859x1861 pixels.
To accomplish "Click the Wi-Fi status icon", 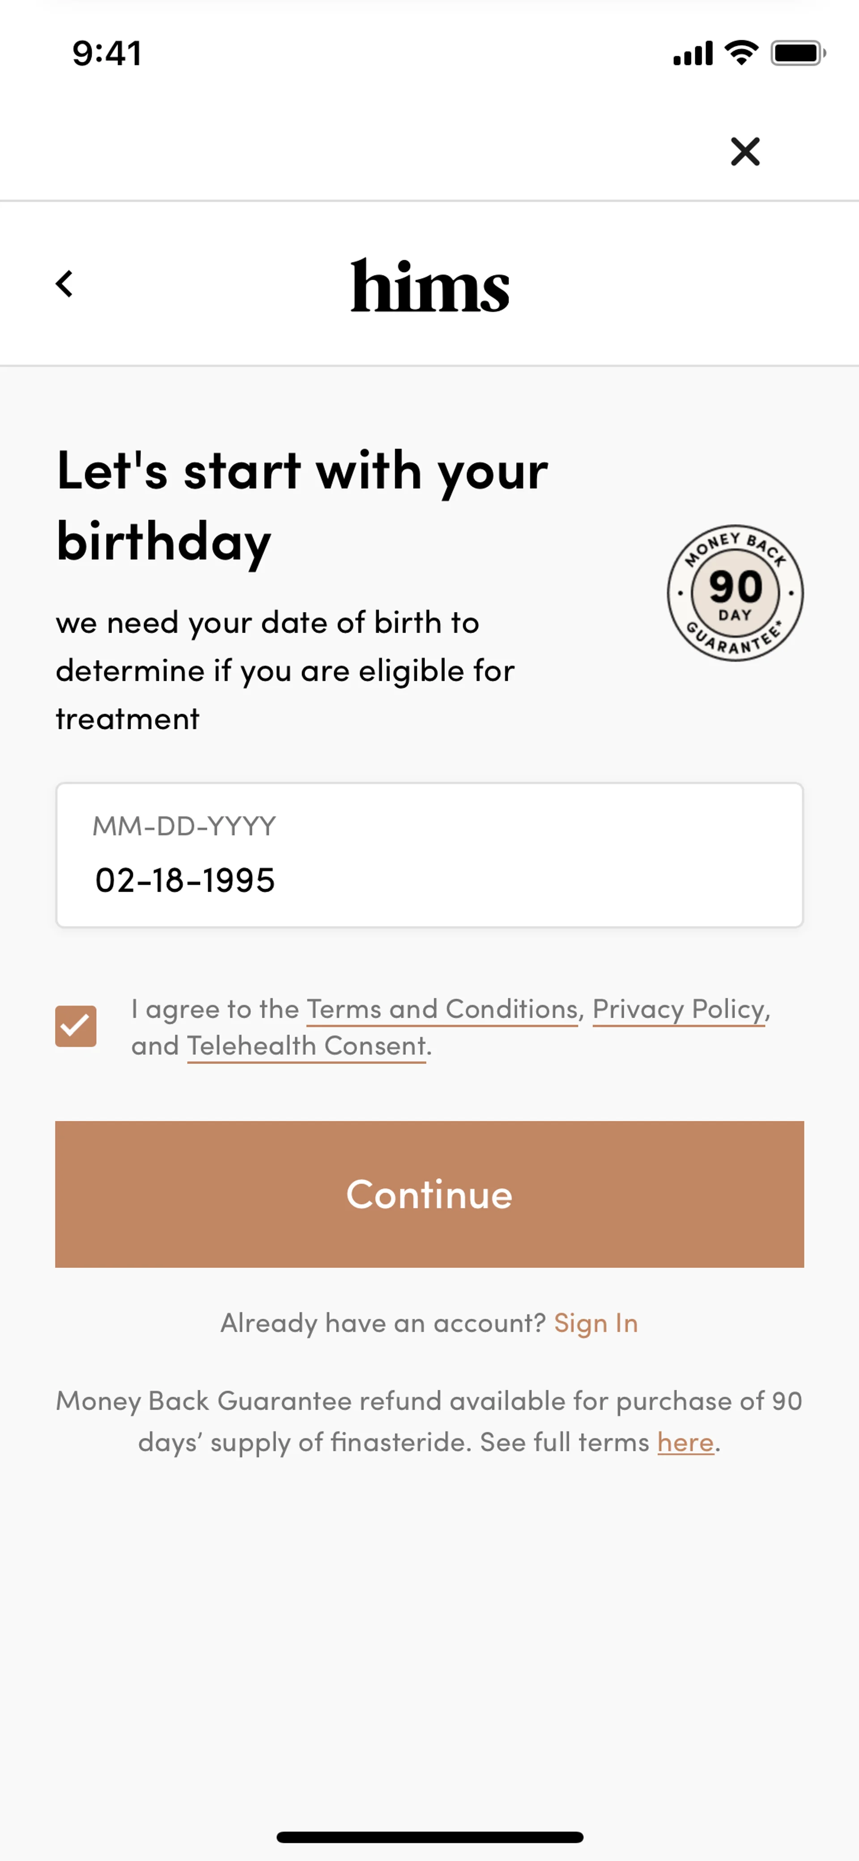I will tap(741, 53).
